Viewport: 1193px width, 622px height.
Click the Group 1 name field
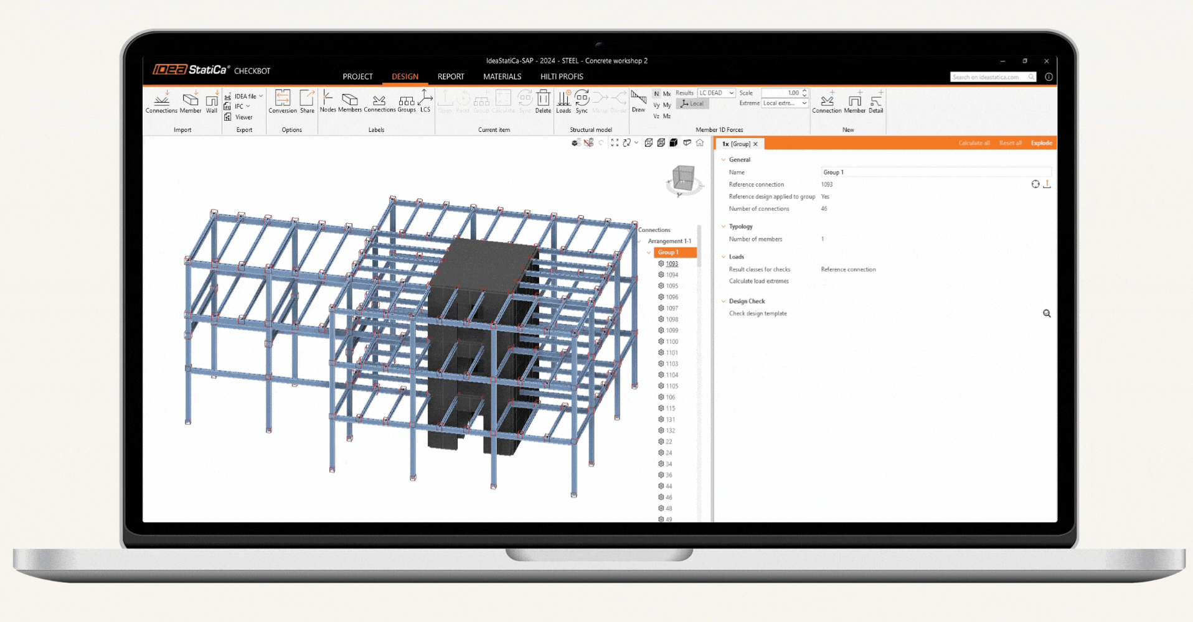click(936, 172)
